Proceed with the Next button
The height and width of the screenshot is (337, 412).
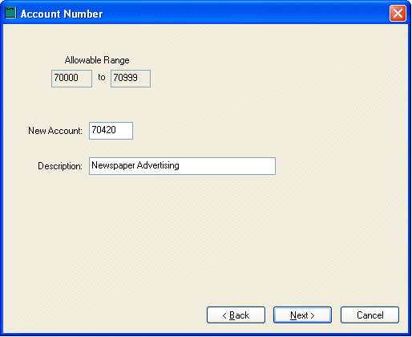coord(302,315)
